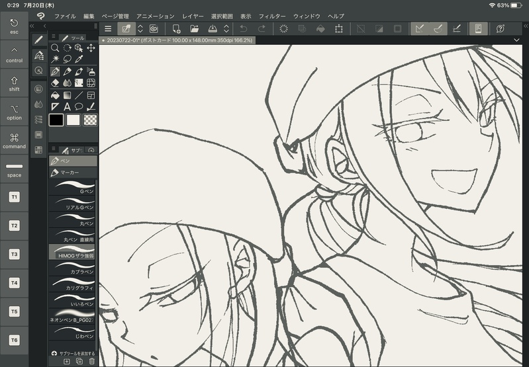Screen dimensions: 529x367
Task: Toggle Snap to Grid
Action: coord(456,29)
